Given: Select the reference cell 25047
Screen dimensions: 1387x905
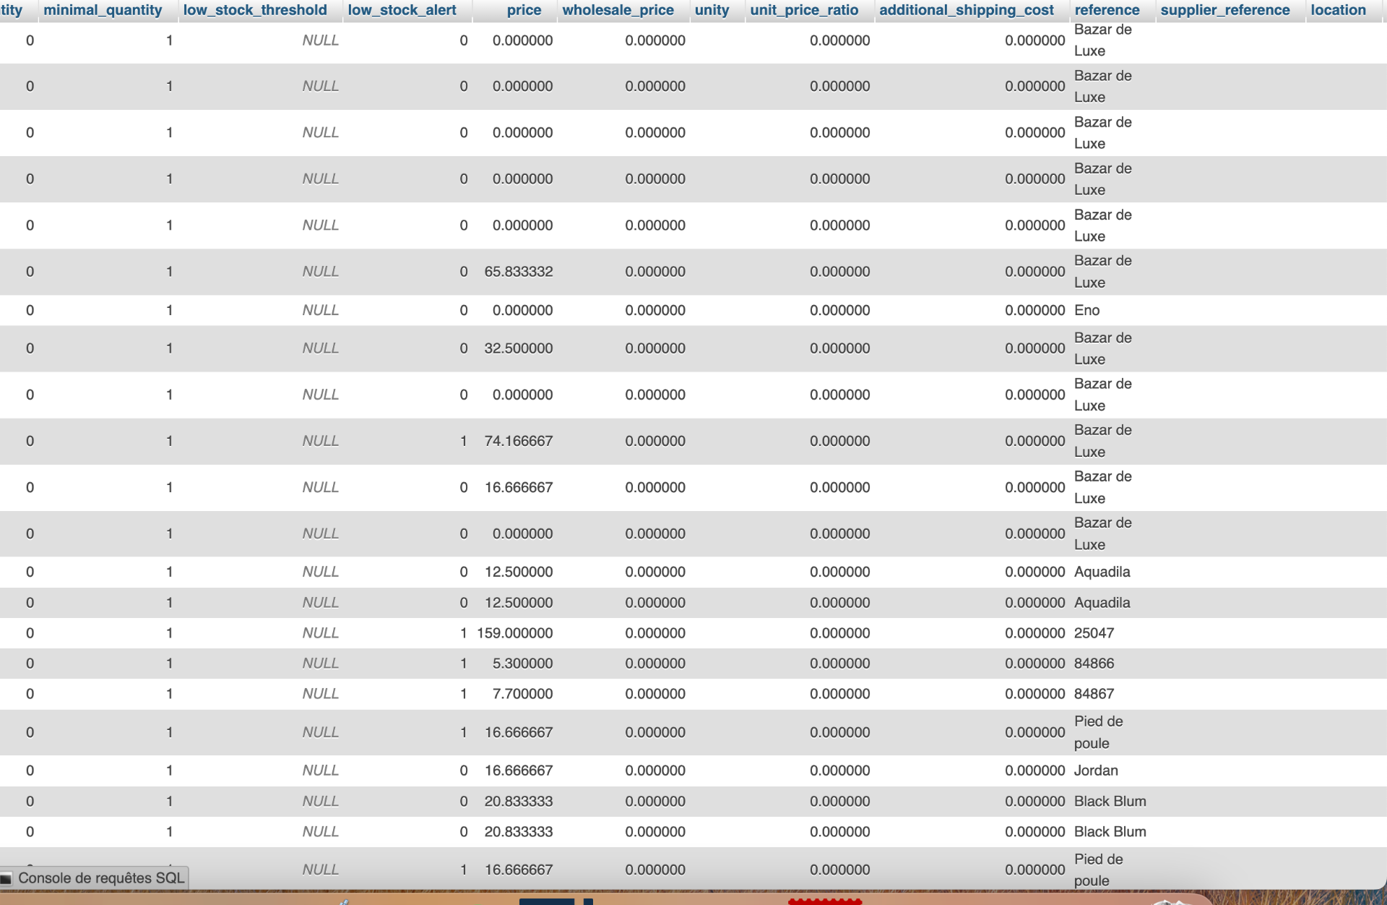Looking at the screenshot, I should 1094,633.
